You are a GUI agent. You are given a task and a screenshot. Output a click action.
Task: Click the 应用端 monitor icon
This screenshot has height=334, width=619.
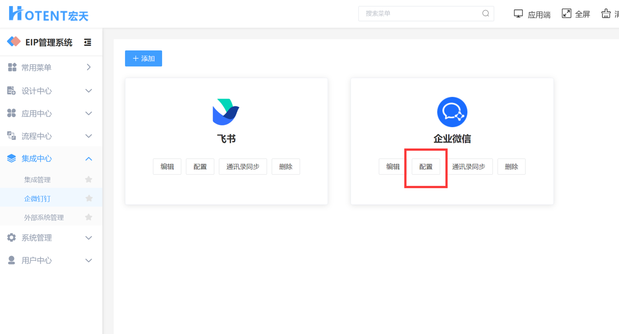tap(518, 14)
